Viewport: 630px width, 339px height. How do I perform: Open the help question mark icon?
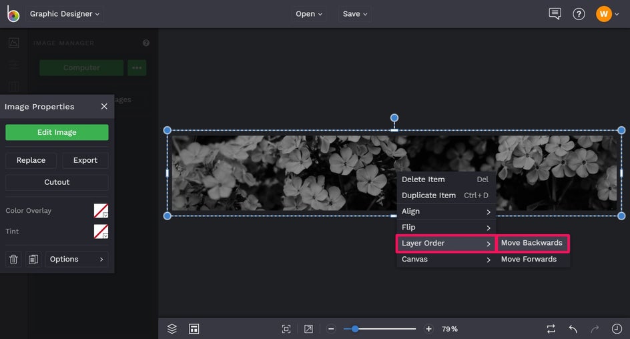pos(579,14)
